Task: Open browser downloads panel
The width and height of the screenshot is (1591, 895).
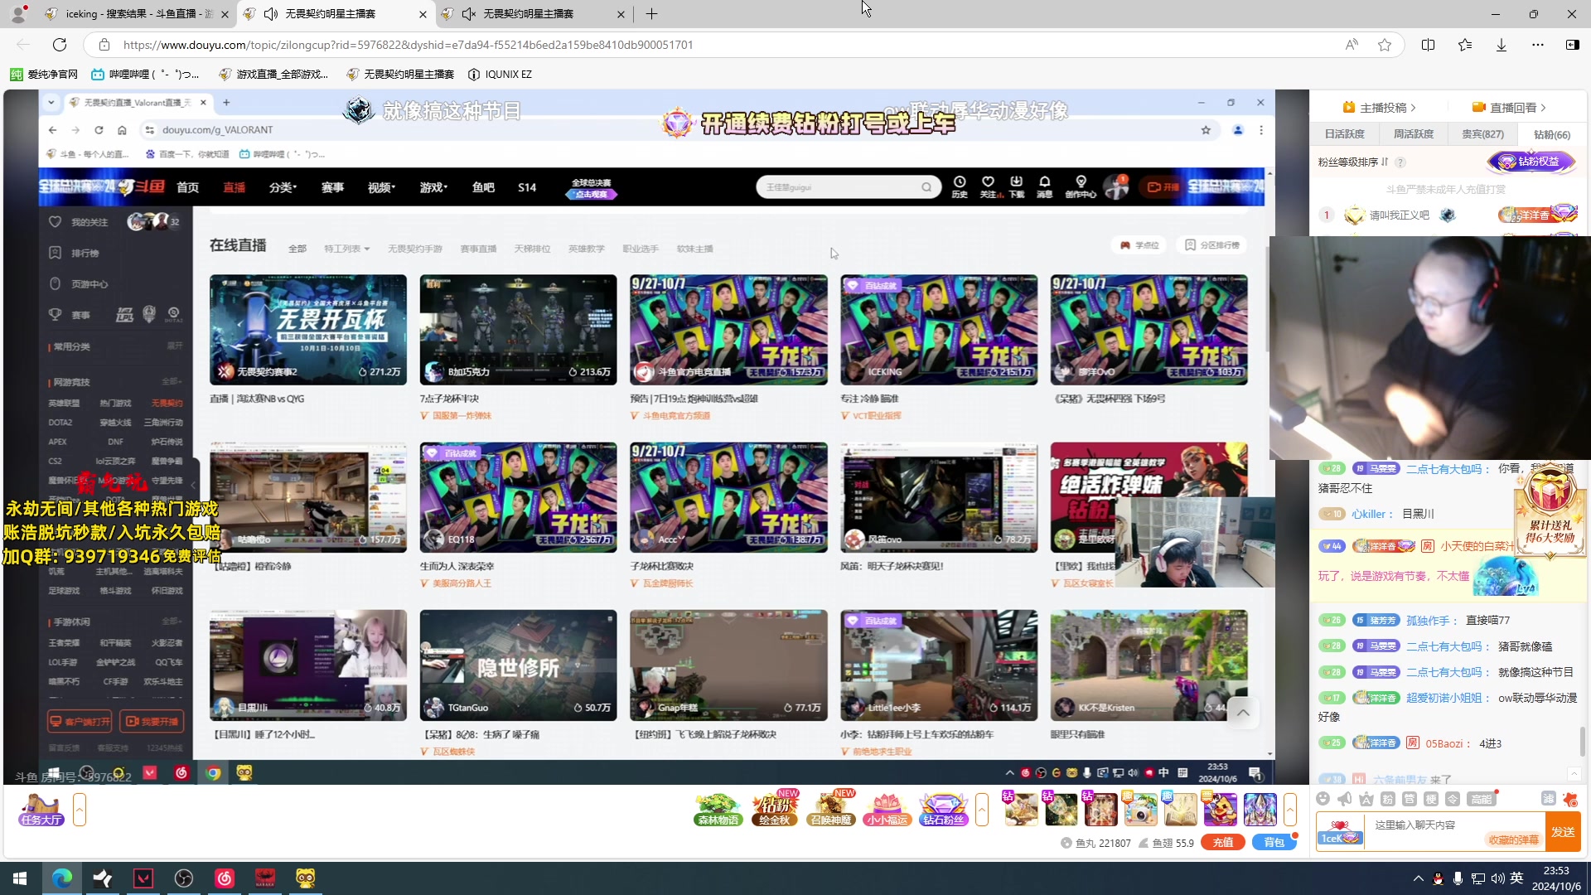Action: [1501, 45]
